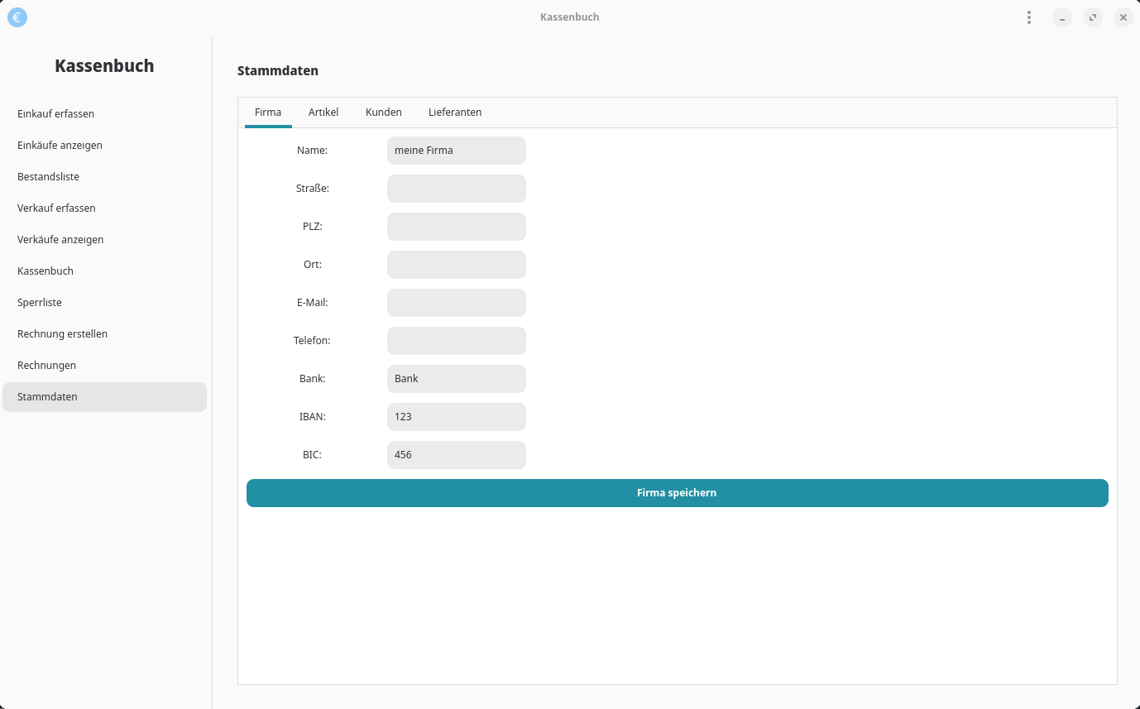Switch to the Artikel tab

(323, 113)
